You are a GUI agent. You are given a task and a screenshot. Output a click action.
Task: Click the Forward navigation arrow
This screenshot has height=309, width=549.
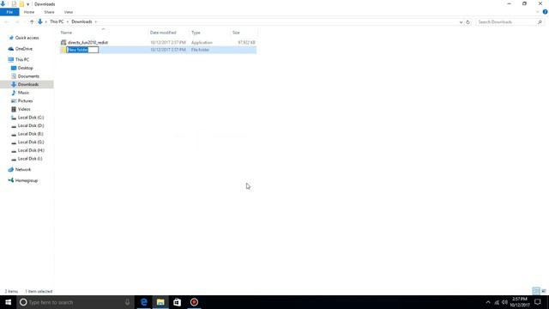pos(16,21)
